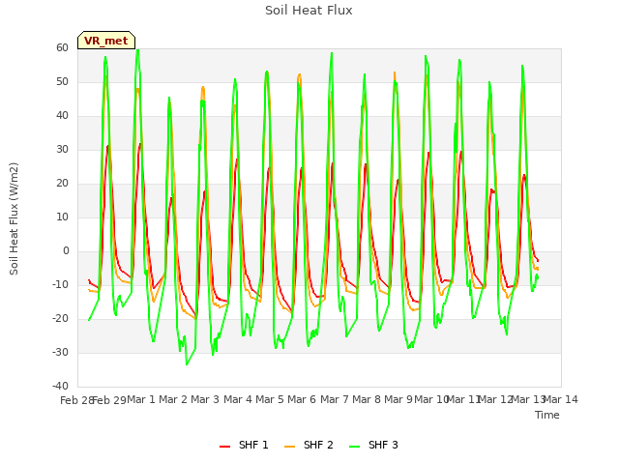
Task: Click the -10 y-axis tick label
Action: pyautogui.click(x=60, y=284)
